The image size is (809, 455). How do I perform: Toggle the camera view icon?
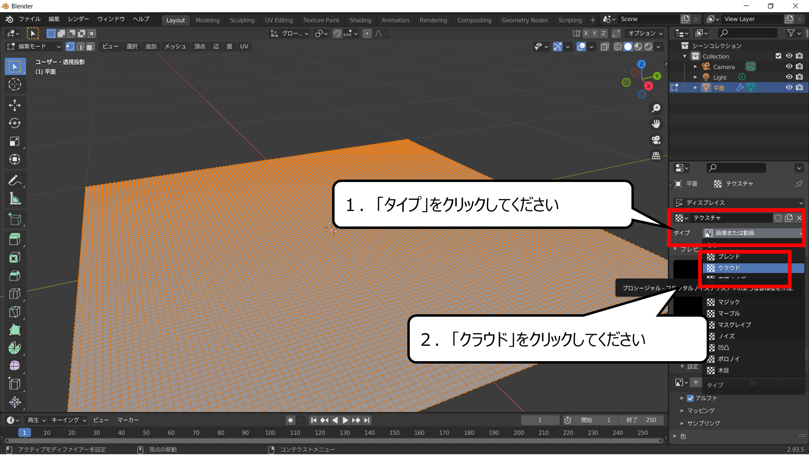coord(656,140)
